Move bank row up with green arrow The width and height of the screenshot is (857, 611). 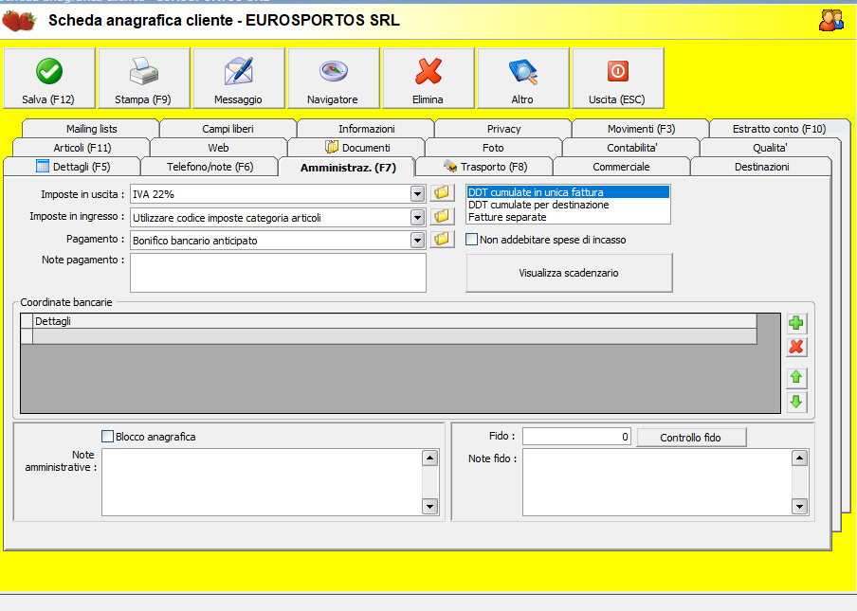click(x=796, y=377)
